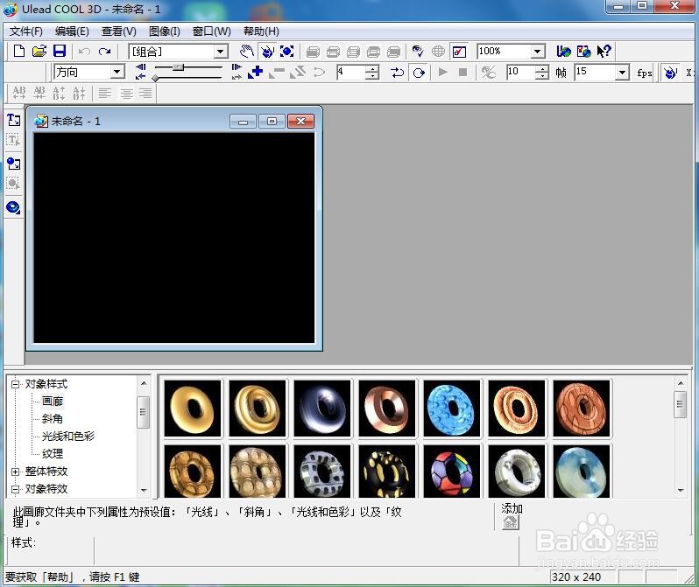699x587 pixels.
Task: Select the blue bubbled torus thumbnail
Action: click(452, 408)
